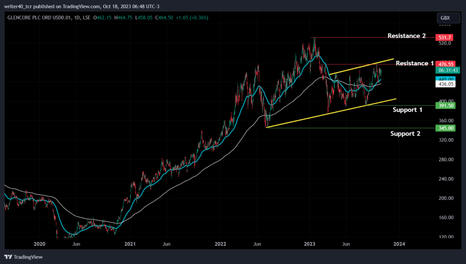This screenshot has width=466, height=264.
Task: Click the 2024 time axis label
Action: click(x=399, y=244)
